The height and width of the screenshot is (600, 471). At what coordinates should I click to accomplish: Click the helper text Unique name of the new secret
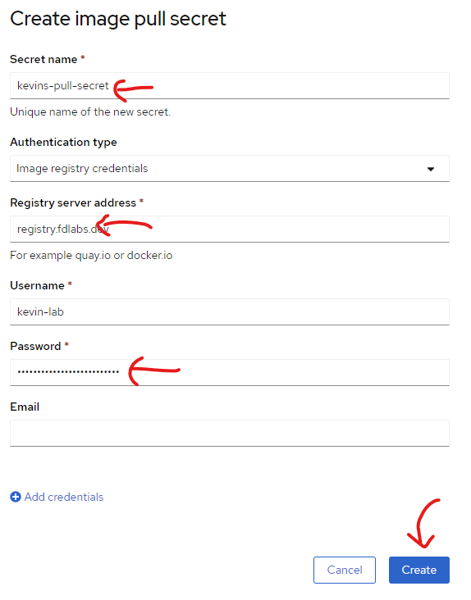point(90,111)
